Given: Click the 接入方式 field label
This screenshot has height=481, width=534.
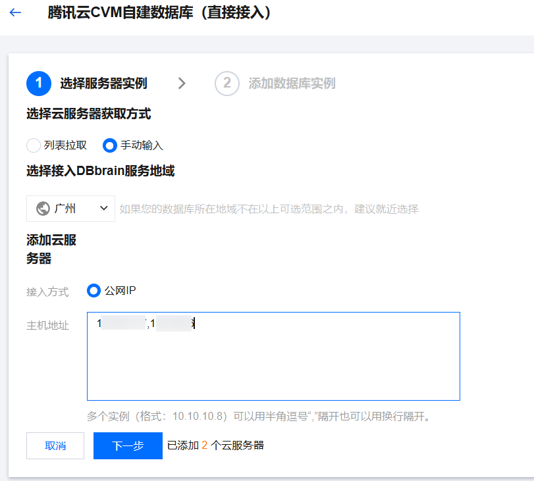Looking at the screenshot, I should tap(47, 291).
